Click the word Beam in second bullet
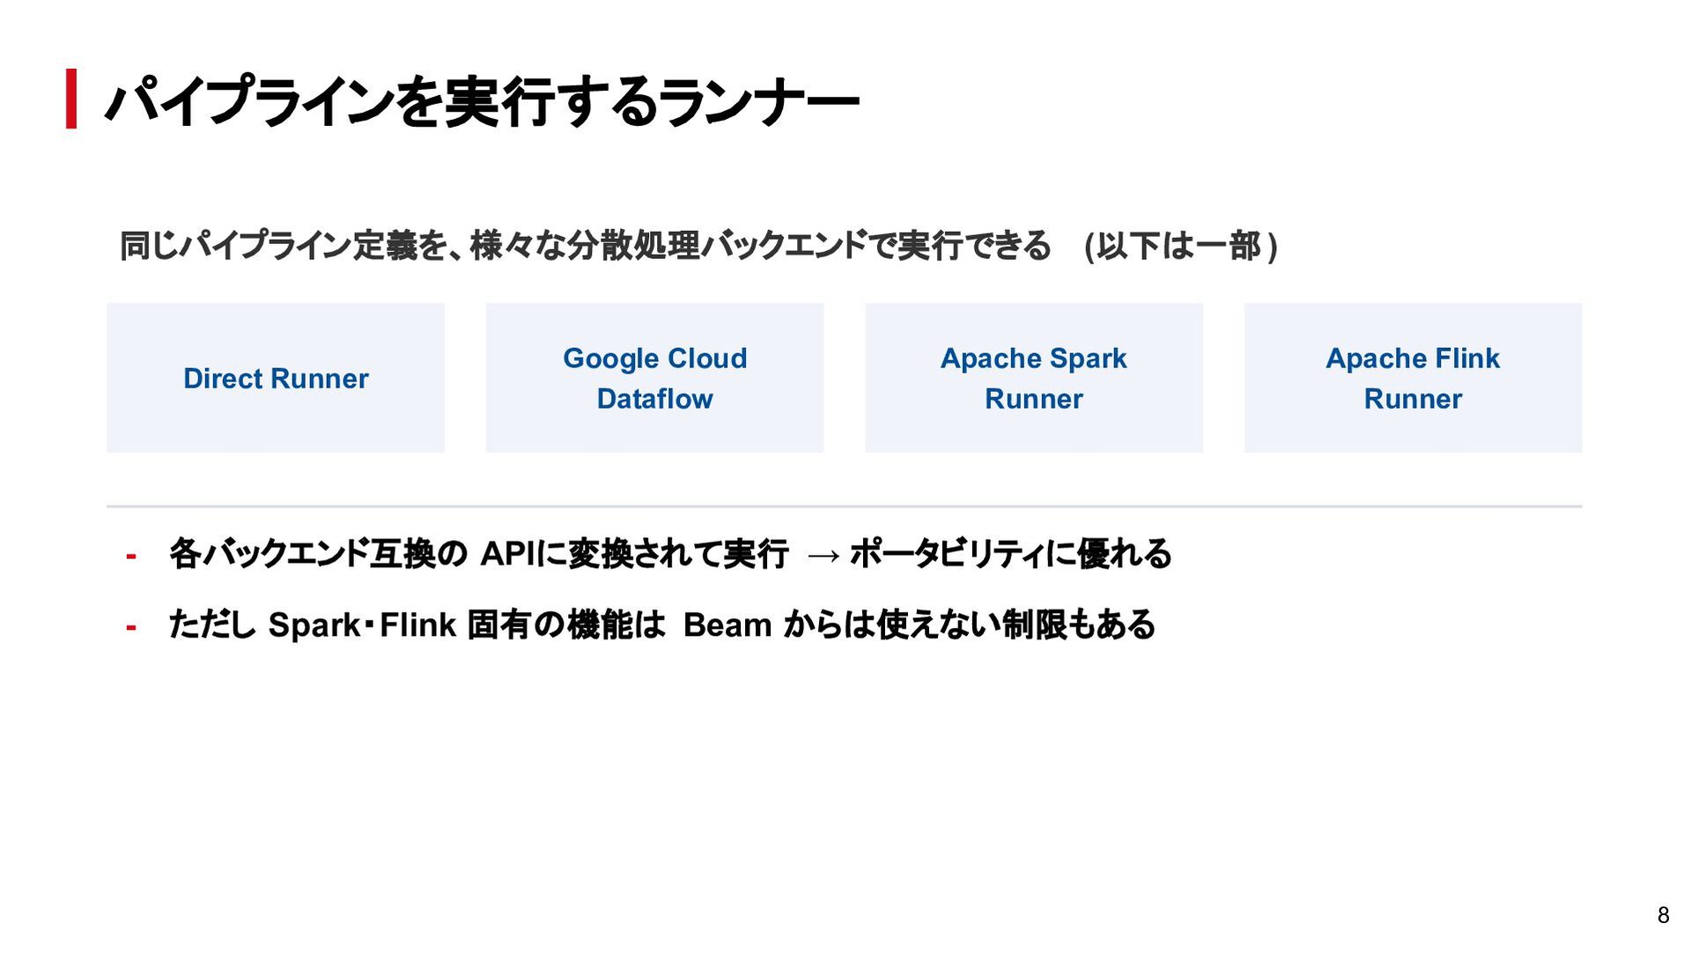 pyautogui.click(x=727, y=625)
